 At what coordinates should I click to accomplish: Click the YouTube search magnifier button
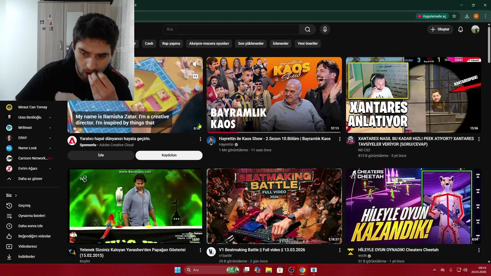pos(308,30)
